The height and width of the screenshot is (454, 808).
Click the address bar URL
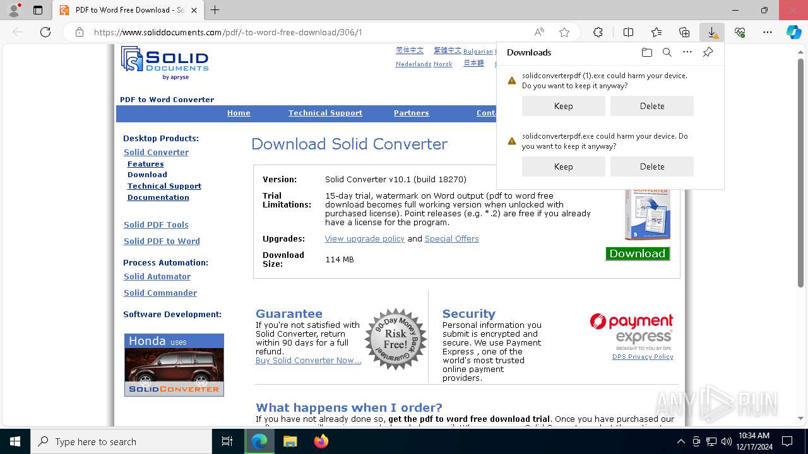pyautogui.click(x=228, y=32)
